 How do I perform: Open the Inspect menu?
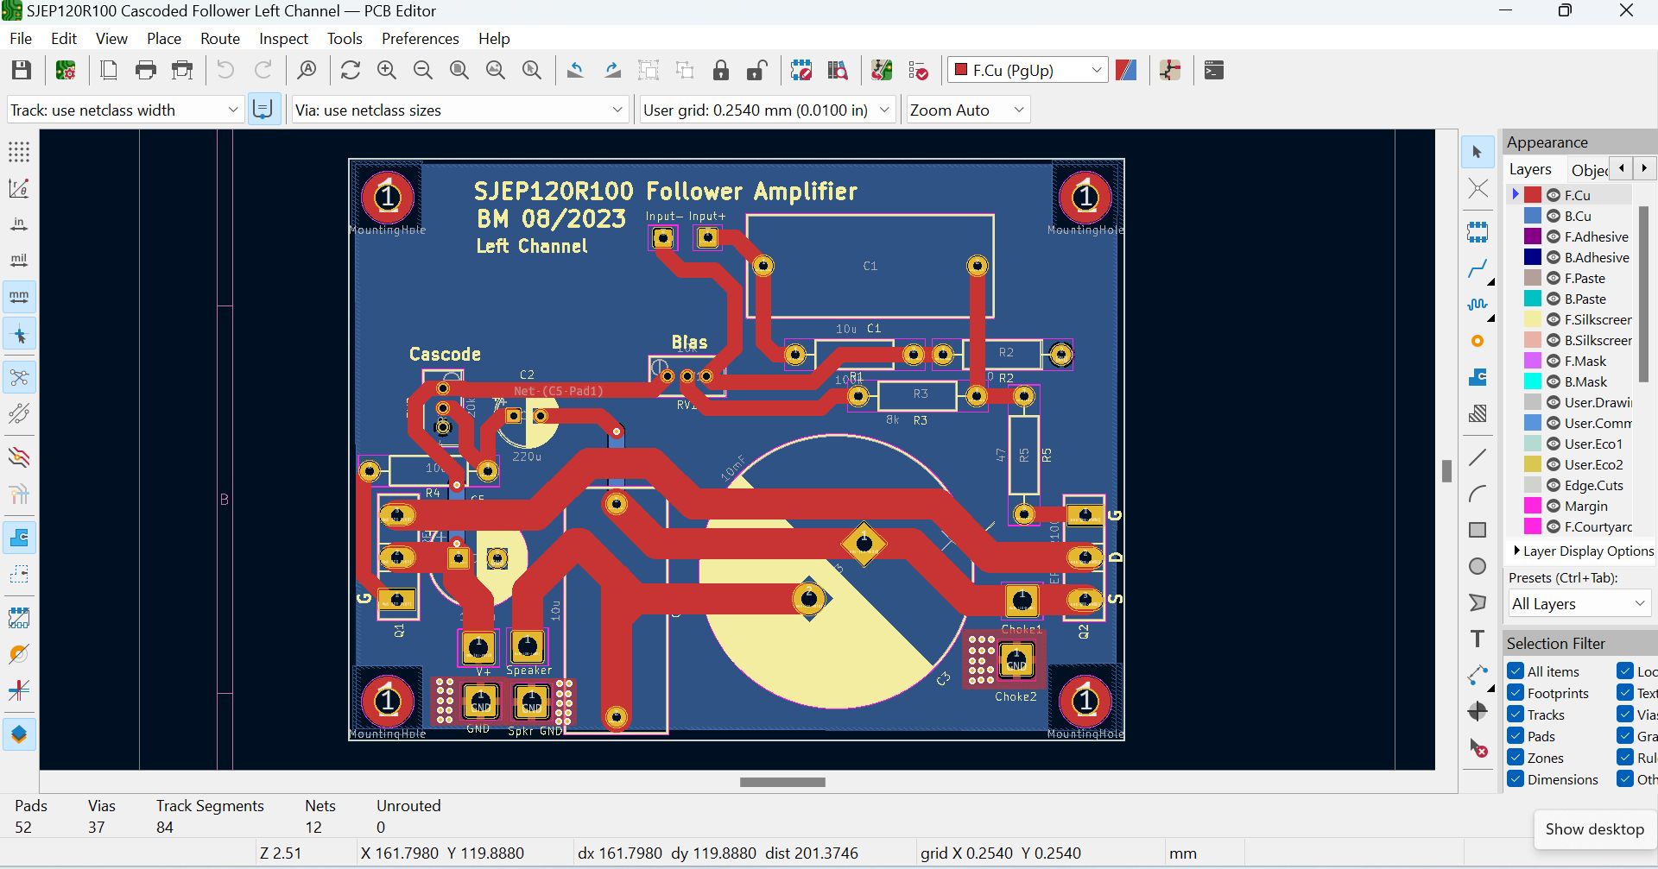(x=283, y=39)
